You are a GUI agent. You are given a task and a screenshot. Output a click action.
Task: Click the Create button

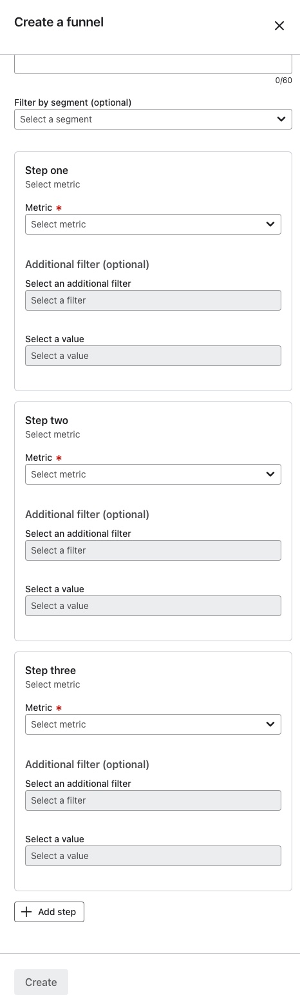click(x=41, y=982)
